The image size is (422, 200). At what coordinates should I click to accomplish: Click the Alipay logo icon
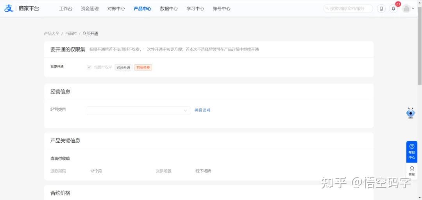9,8
